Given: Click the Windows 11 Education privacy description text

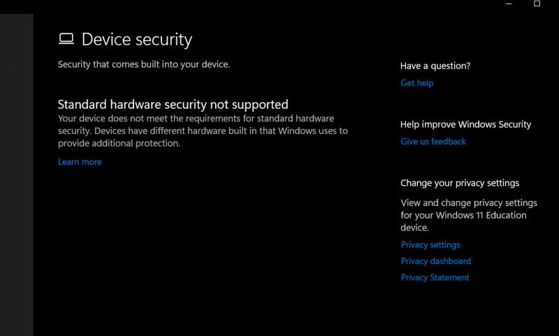Looking at the screenshot, I should click(x=469, y=215).
